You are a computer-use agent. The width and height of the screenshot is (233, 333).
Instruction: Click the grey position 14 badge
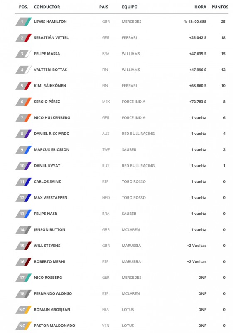(24, 230)
